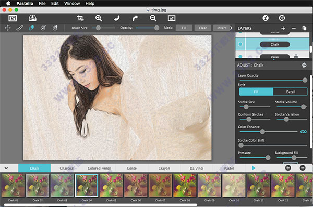This screenshot has height=207, width=313.
Task: Select the crop tool
Action: tap(80, 18)
